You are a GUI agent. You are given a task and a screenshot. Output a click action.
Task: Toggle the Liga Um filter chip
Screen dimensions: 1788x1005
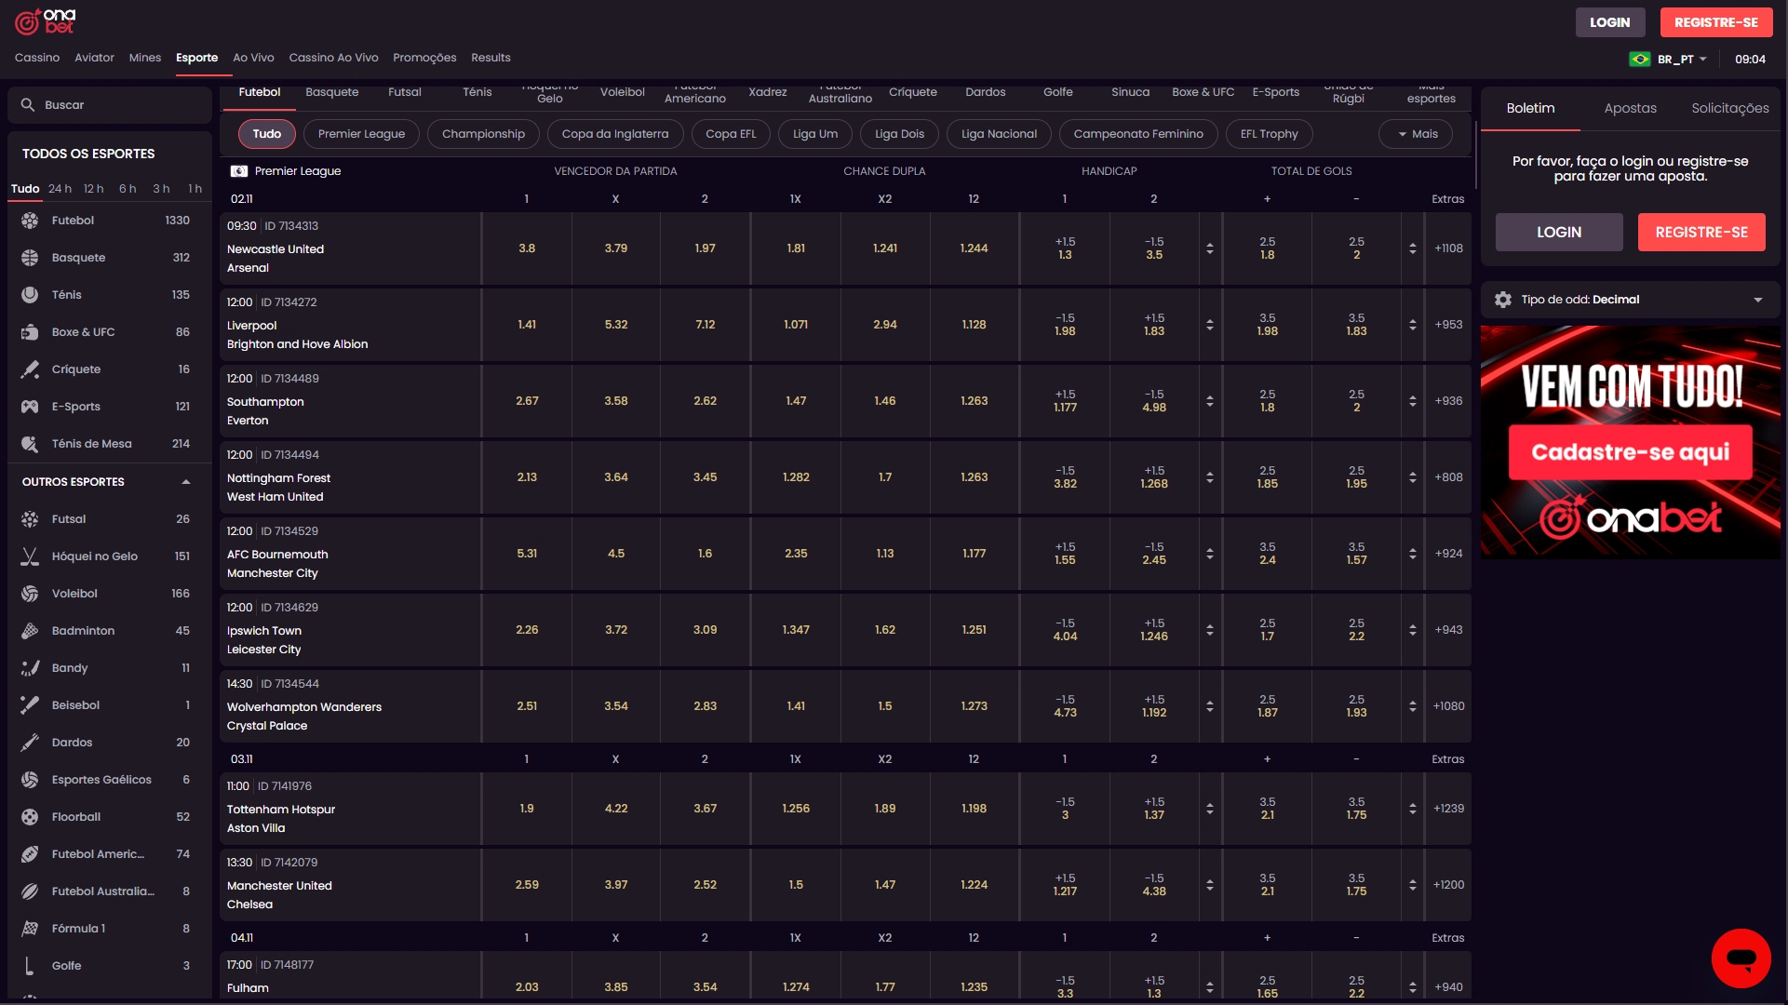815,134
